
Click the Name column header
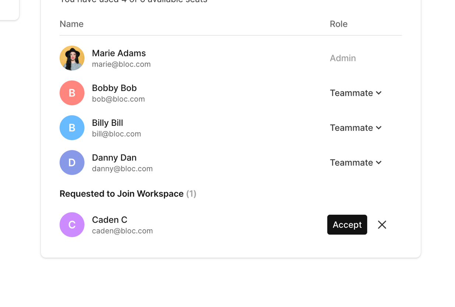pyautogui.click(x=71, y=24)
